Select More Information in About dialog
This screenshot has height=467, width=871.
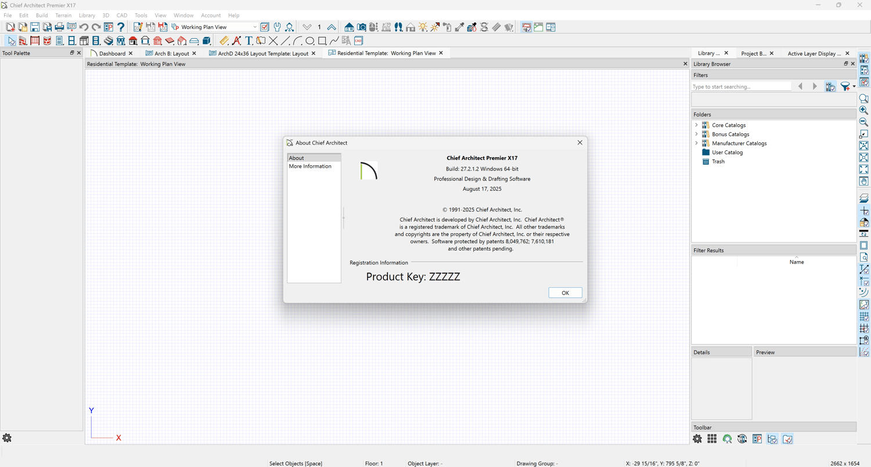point(310,166)
